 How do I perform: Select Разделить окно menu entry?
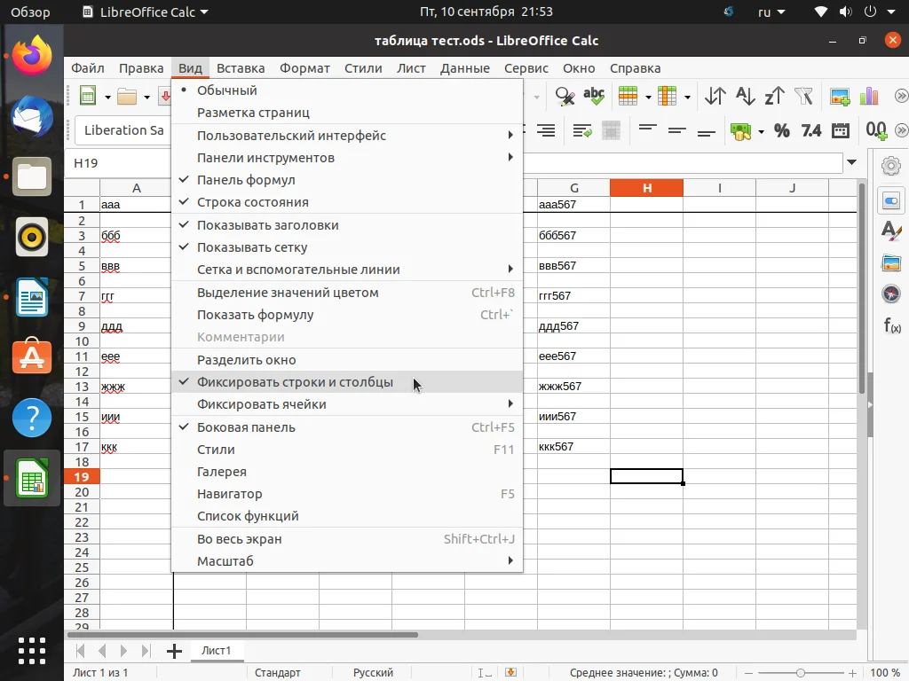pyautogui.click(x=247, y=360)
